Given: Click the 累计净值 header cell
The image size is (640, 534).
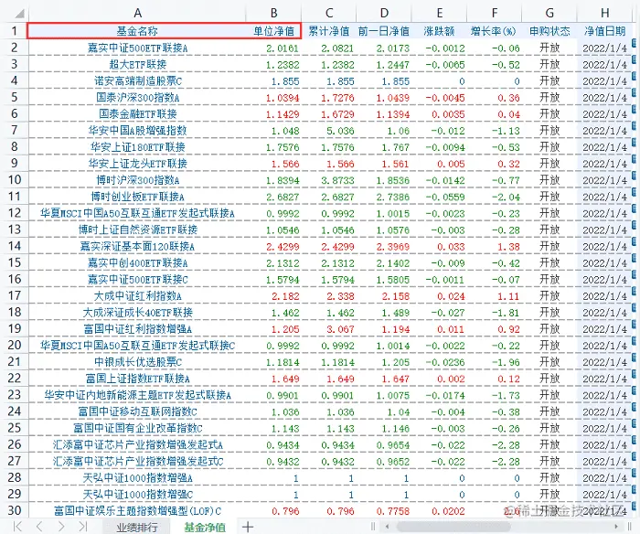Looking at the screenshot, I should (329, 31).
